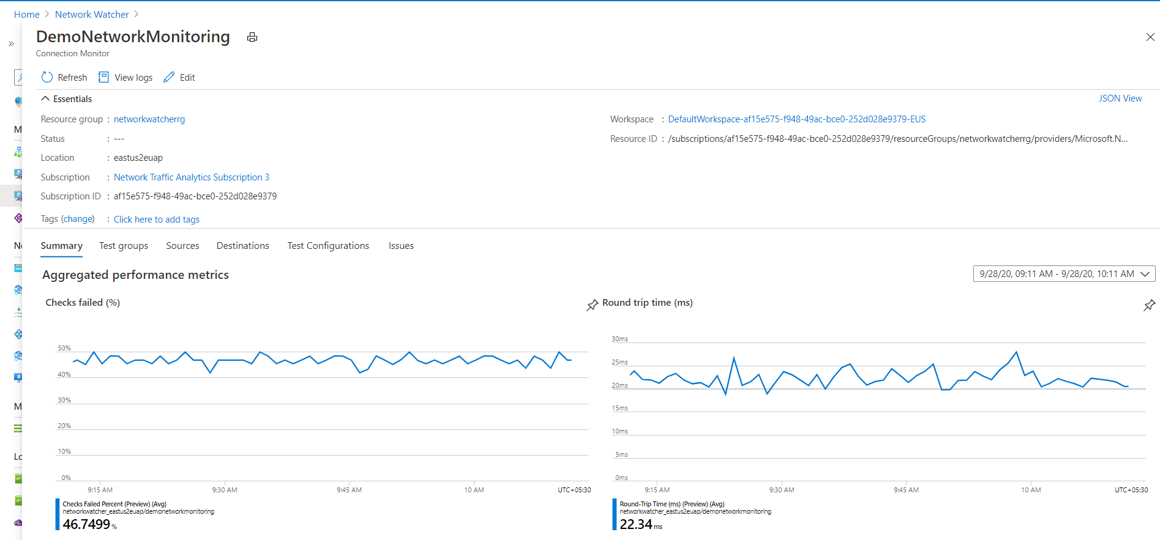Switch to the Test groups tab
This screenshot has height=540, width=1160.
(124, 246)
